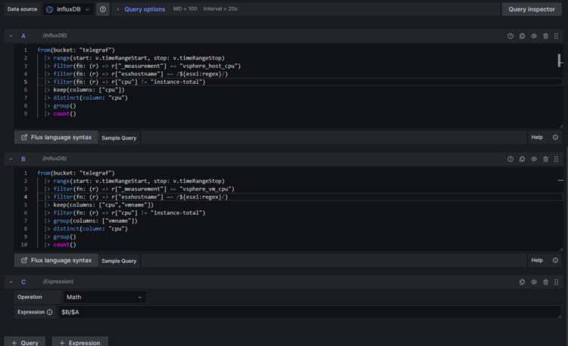Image resolution: width=568 pixels, height=346 pixels.
Task: Click the $B/$A expression input field
Action: (303, 312)
